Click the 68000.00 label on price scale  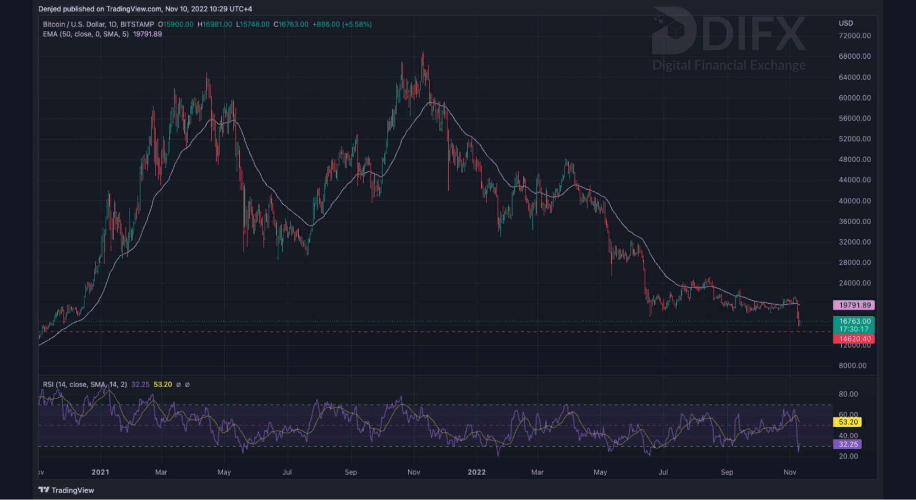(x=855, y=56)
